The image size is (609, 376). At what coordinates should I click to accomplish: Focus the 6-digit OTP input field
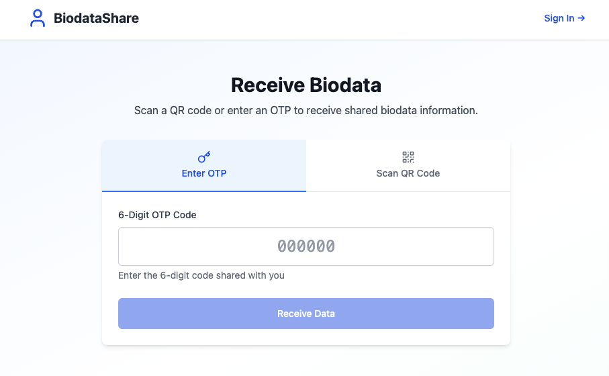pyautogui.click(x=306, y=246)
